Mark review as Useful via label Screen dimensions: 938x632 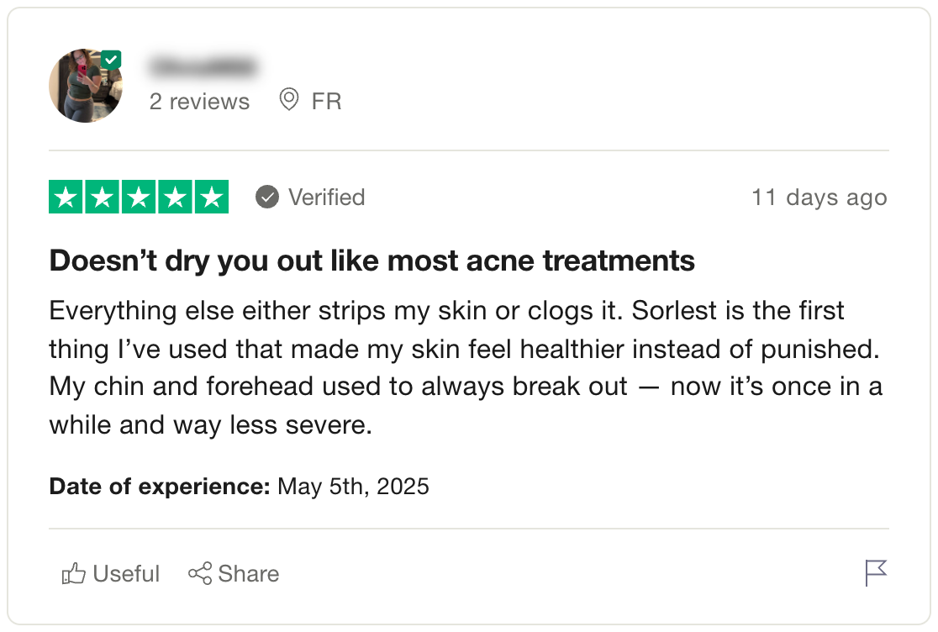(126, 574)
